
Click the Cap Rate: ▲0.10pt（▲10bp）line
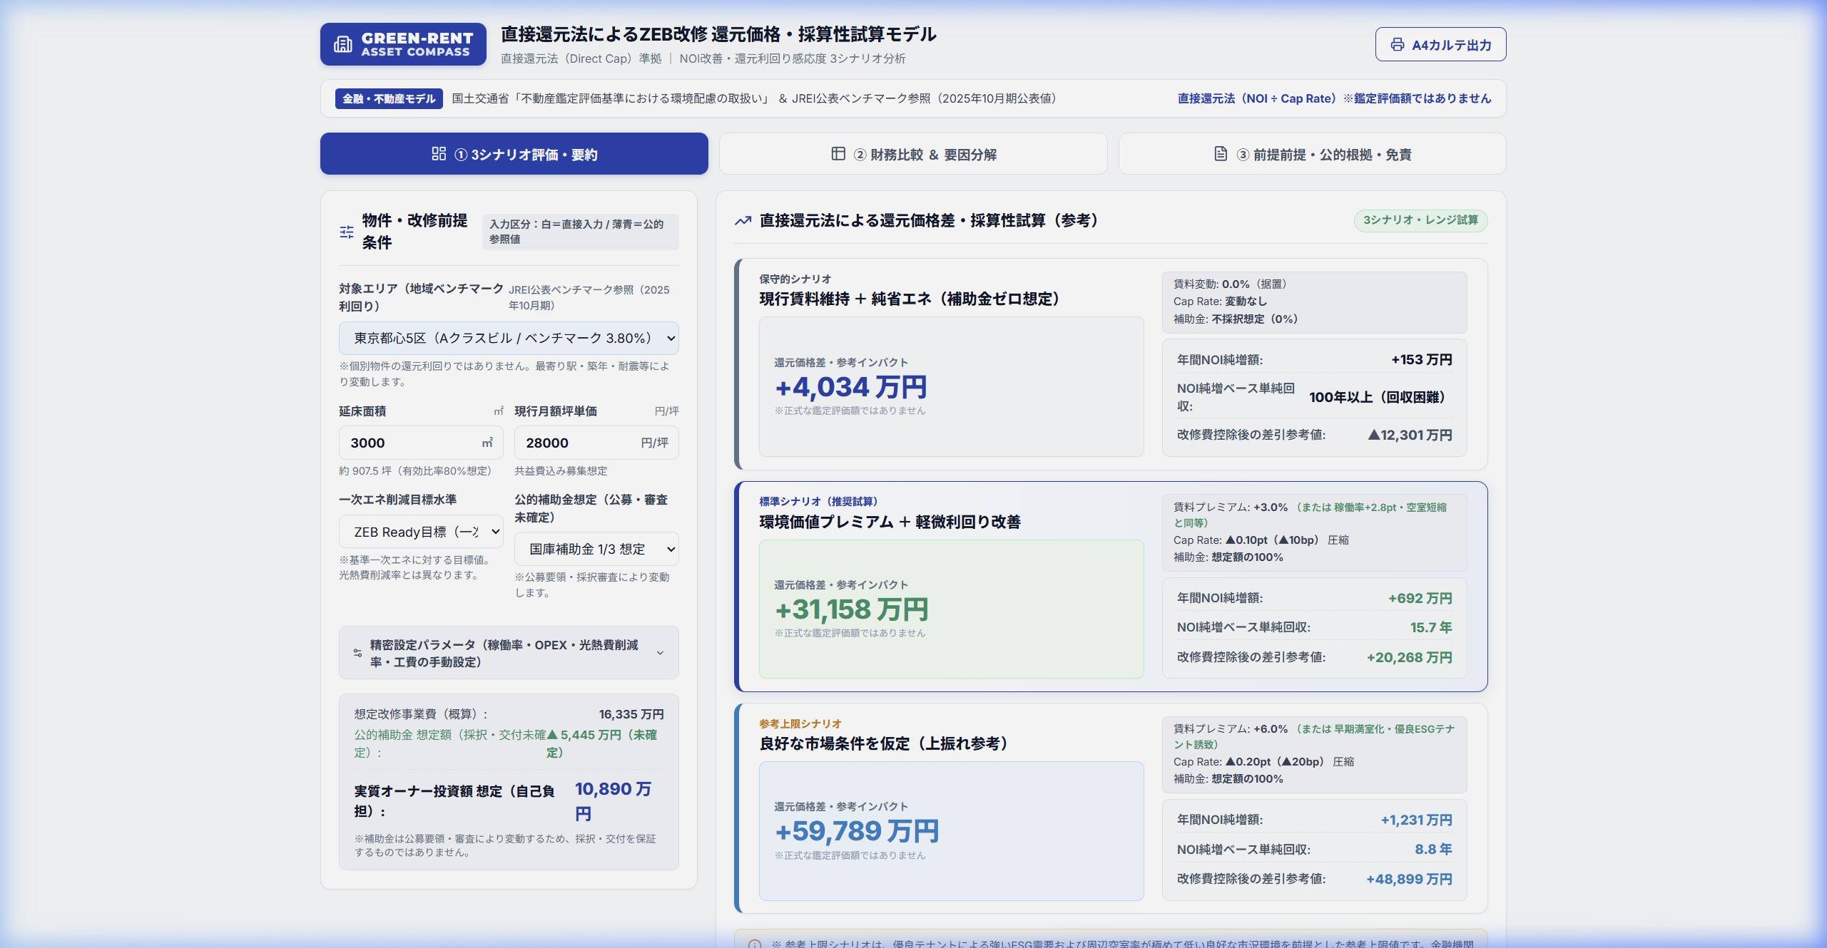(x=1261, y=540)
